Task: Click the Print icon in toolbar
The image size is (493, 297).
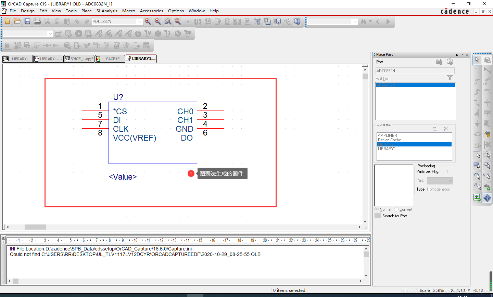Action: point(37,22)
